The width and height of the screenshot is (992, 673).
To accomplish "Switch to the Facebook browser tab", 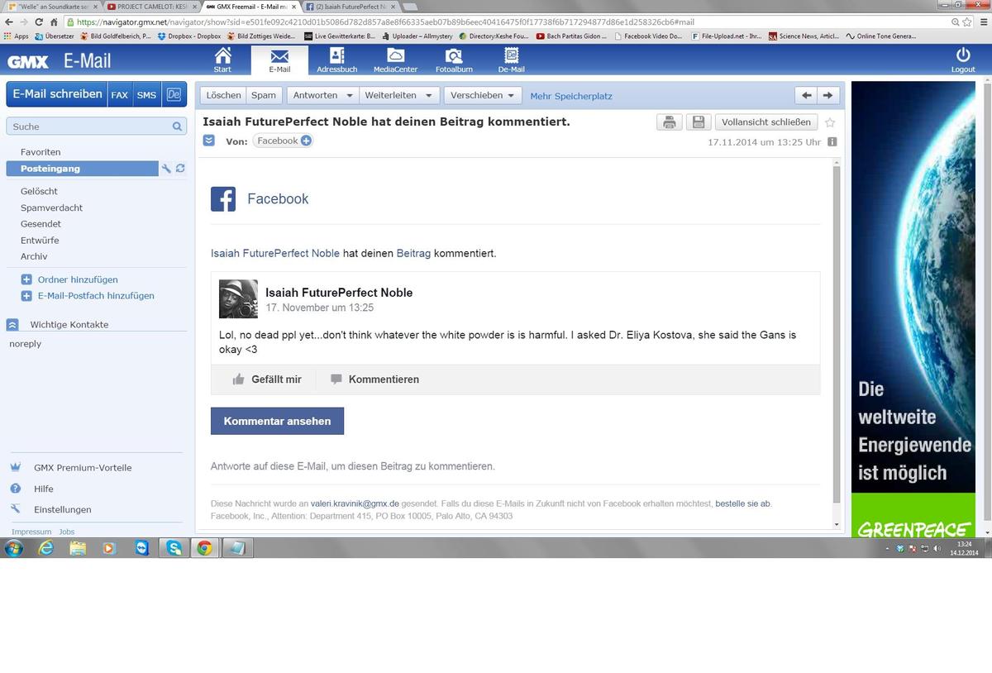I will point(350,6).
